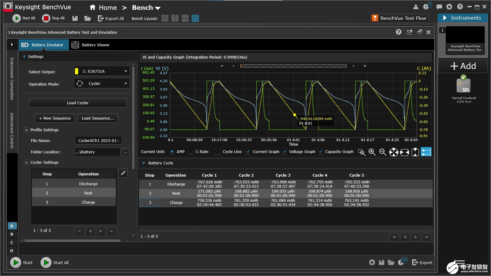
Task: Collapse the Settings panel
Action: pyautogui.click(x=24, y=56)
